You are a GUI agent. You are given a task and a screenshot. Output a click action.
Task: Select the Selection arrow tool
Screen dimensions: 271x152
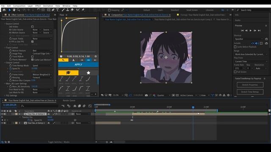(x=10, y=10)
